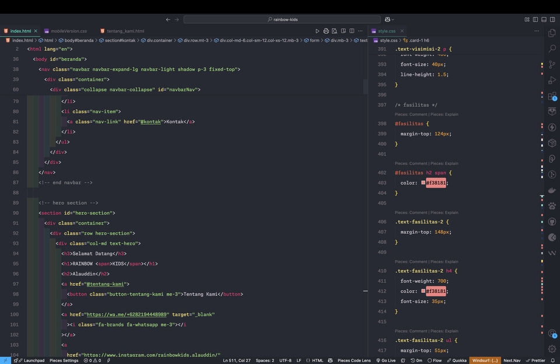Click the print preview magnifier icon
Image resolution: width=560 pixels, height=364 pixels.
pyautogui.click(x=334, y=31)
